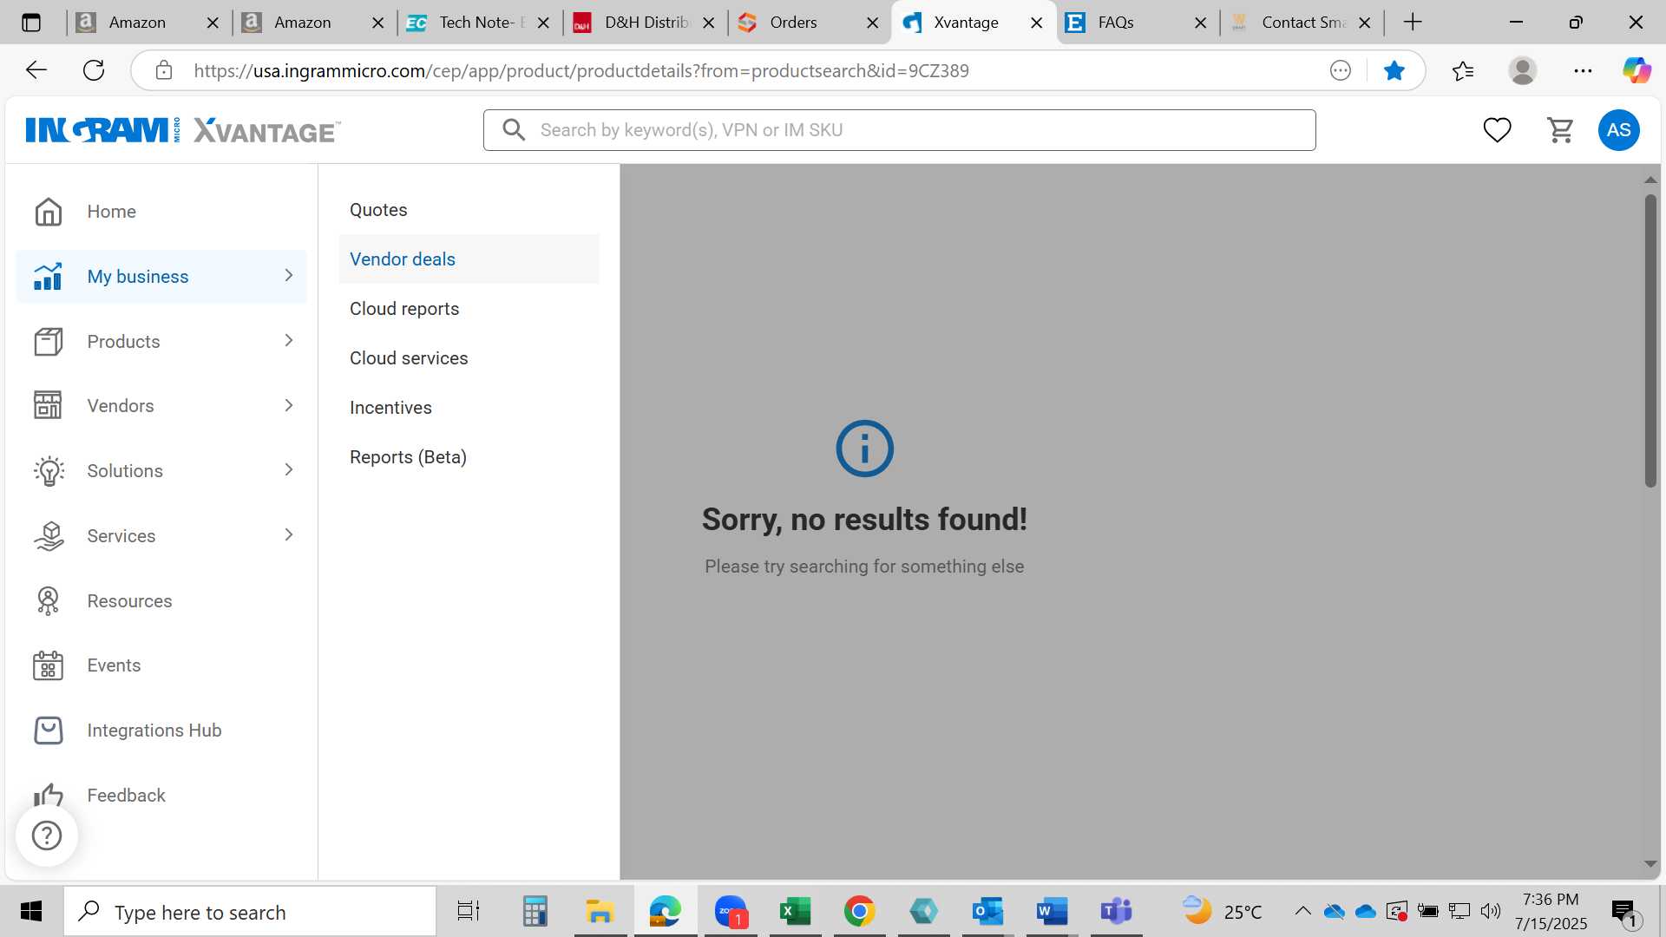Switch to the Orders browser tab
Viewport: 1666px width, 937px height.
pos(810,23)
